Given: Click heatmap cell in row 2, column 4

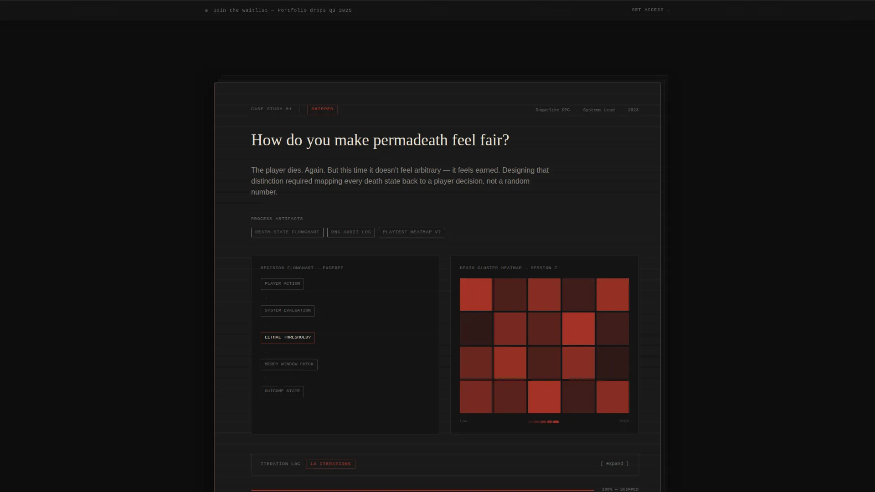Looking at the screenshot, I should [x=578, y=328].
